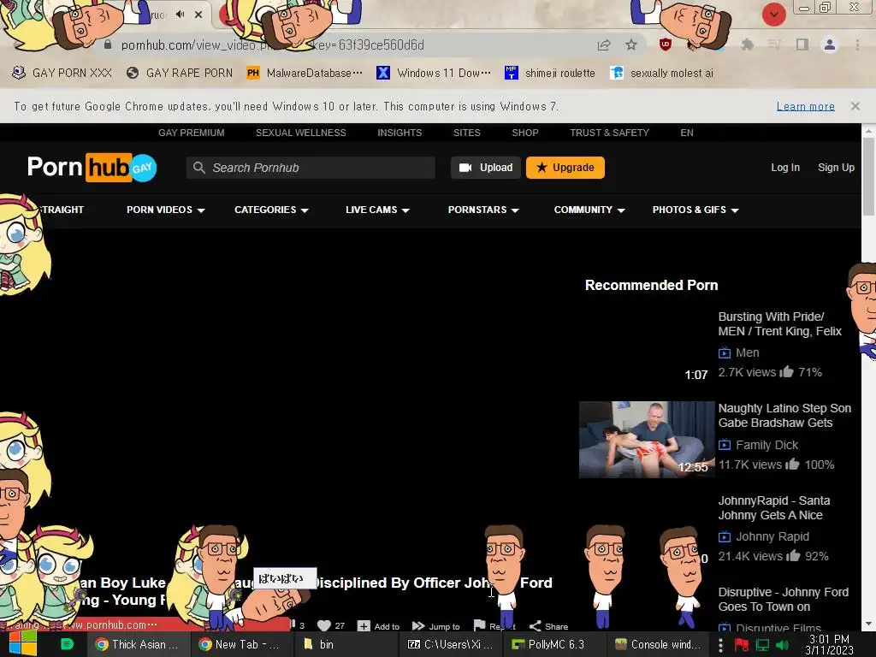Open the Chrome profile avatar icon

pyautogui.click(x=830, y=44)
